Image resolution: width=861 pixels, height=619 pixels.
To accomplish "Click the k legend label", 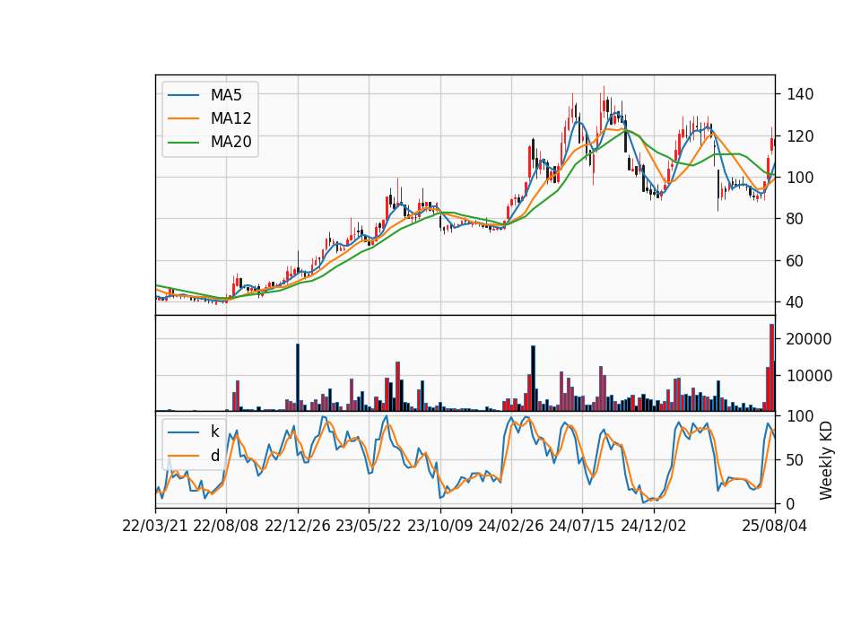I will click(214, 432).
